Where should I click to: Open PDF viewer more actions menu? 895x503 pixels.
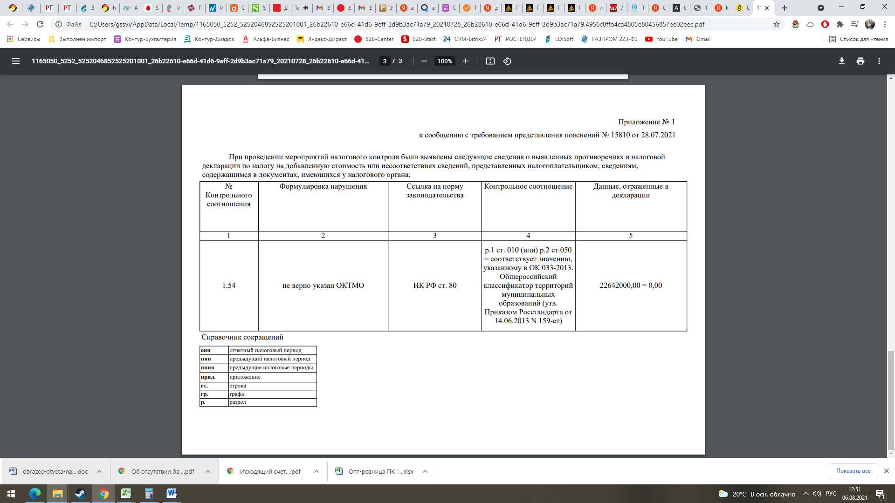pyautogui.click(x=879, y=61)
